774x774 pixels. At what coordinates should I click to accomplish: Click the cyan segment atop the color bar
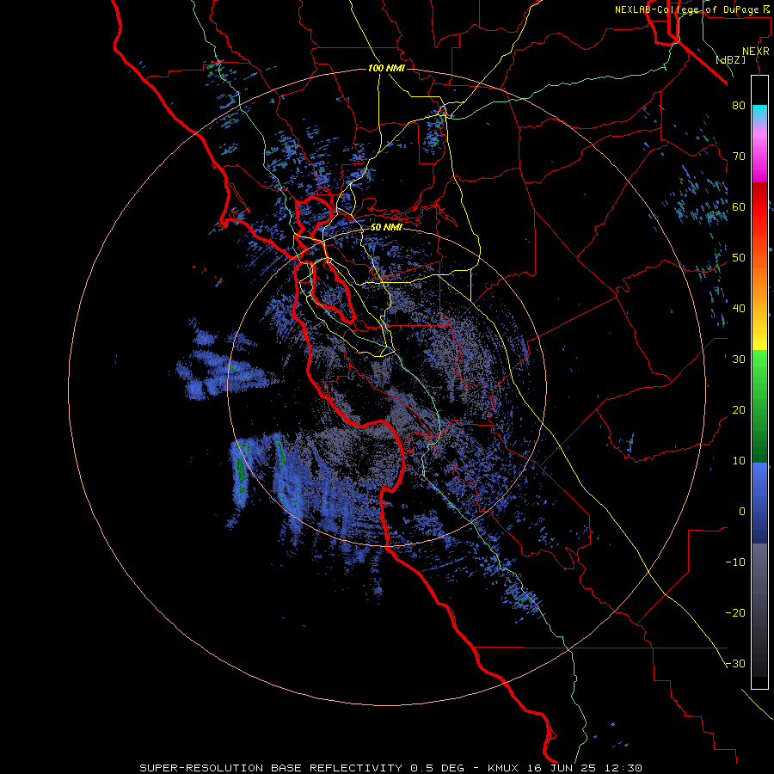coord(759,111)
